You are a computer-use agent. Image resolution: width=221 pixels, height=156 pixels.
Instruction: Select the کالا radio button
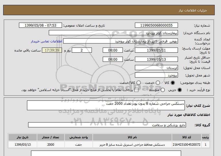[173, 83]
